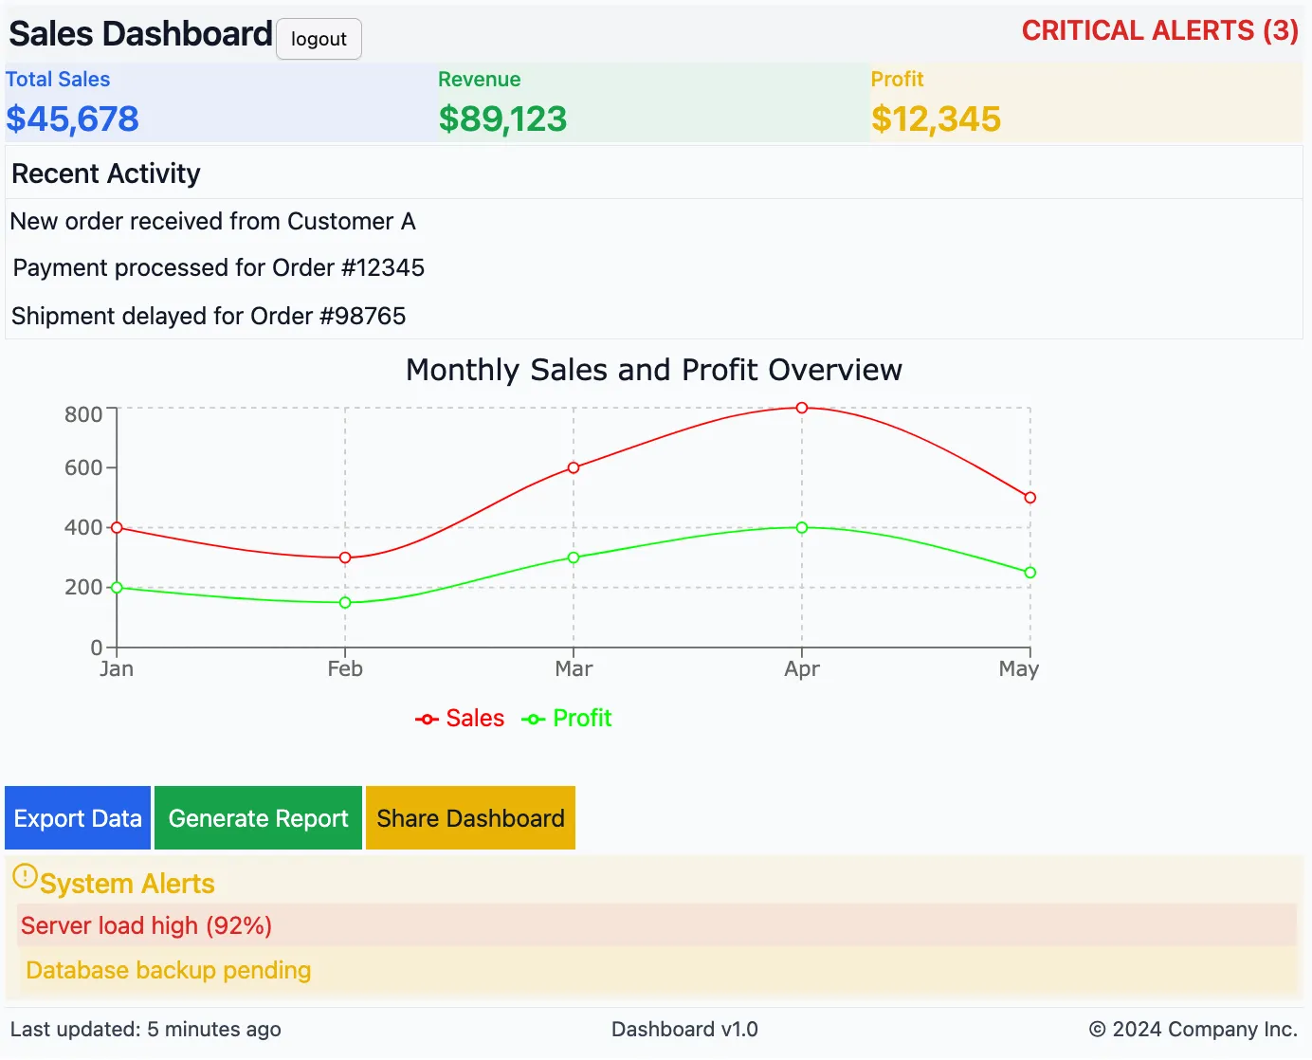Viewport: 1312px width, 1060px height.
Task: Click 'Payment processed for Order #12345' entry
Action: coord(219,267)
